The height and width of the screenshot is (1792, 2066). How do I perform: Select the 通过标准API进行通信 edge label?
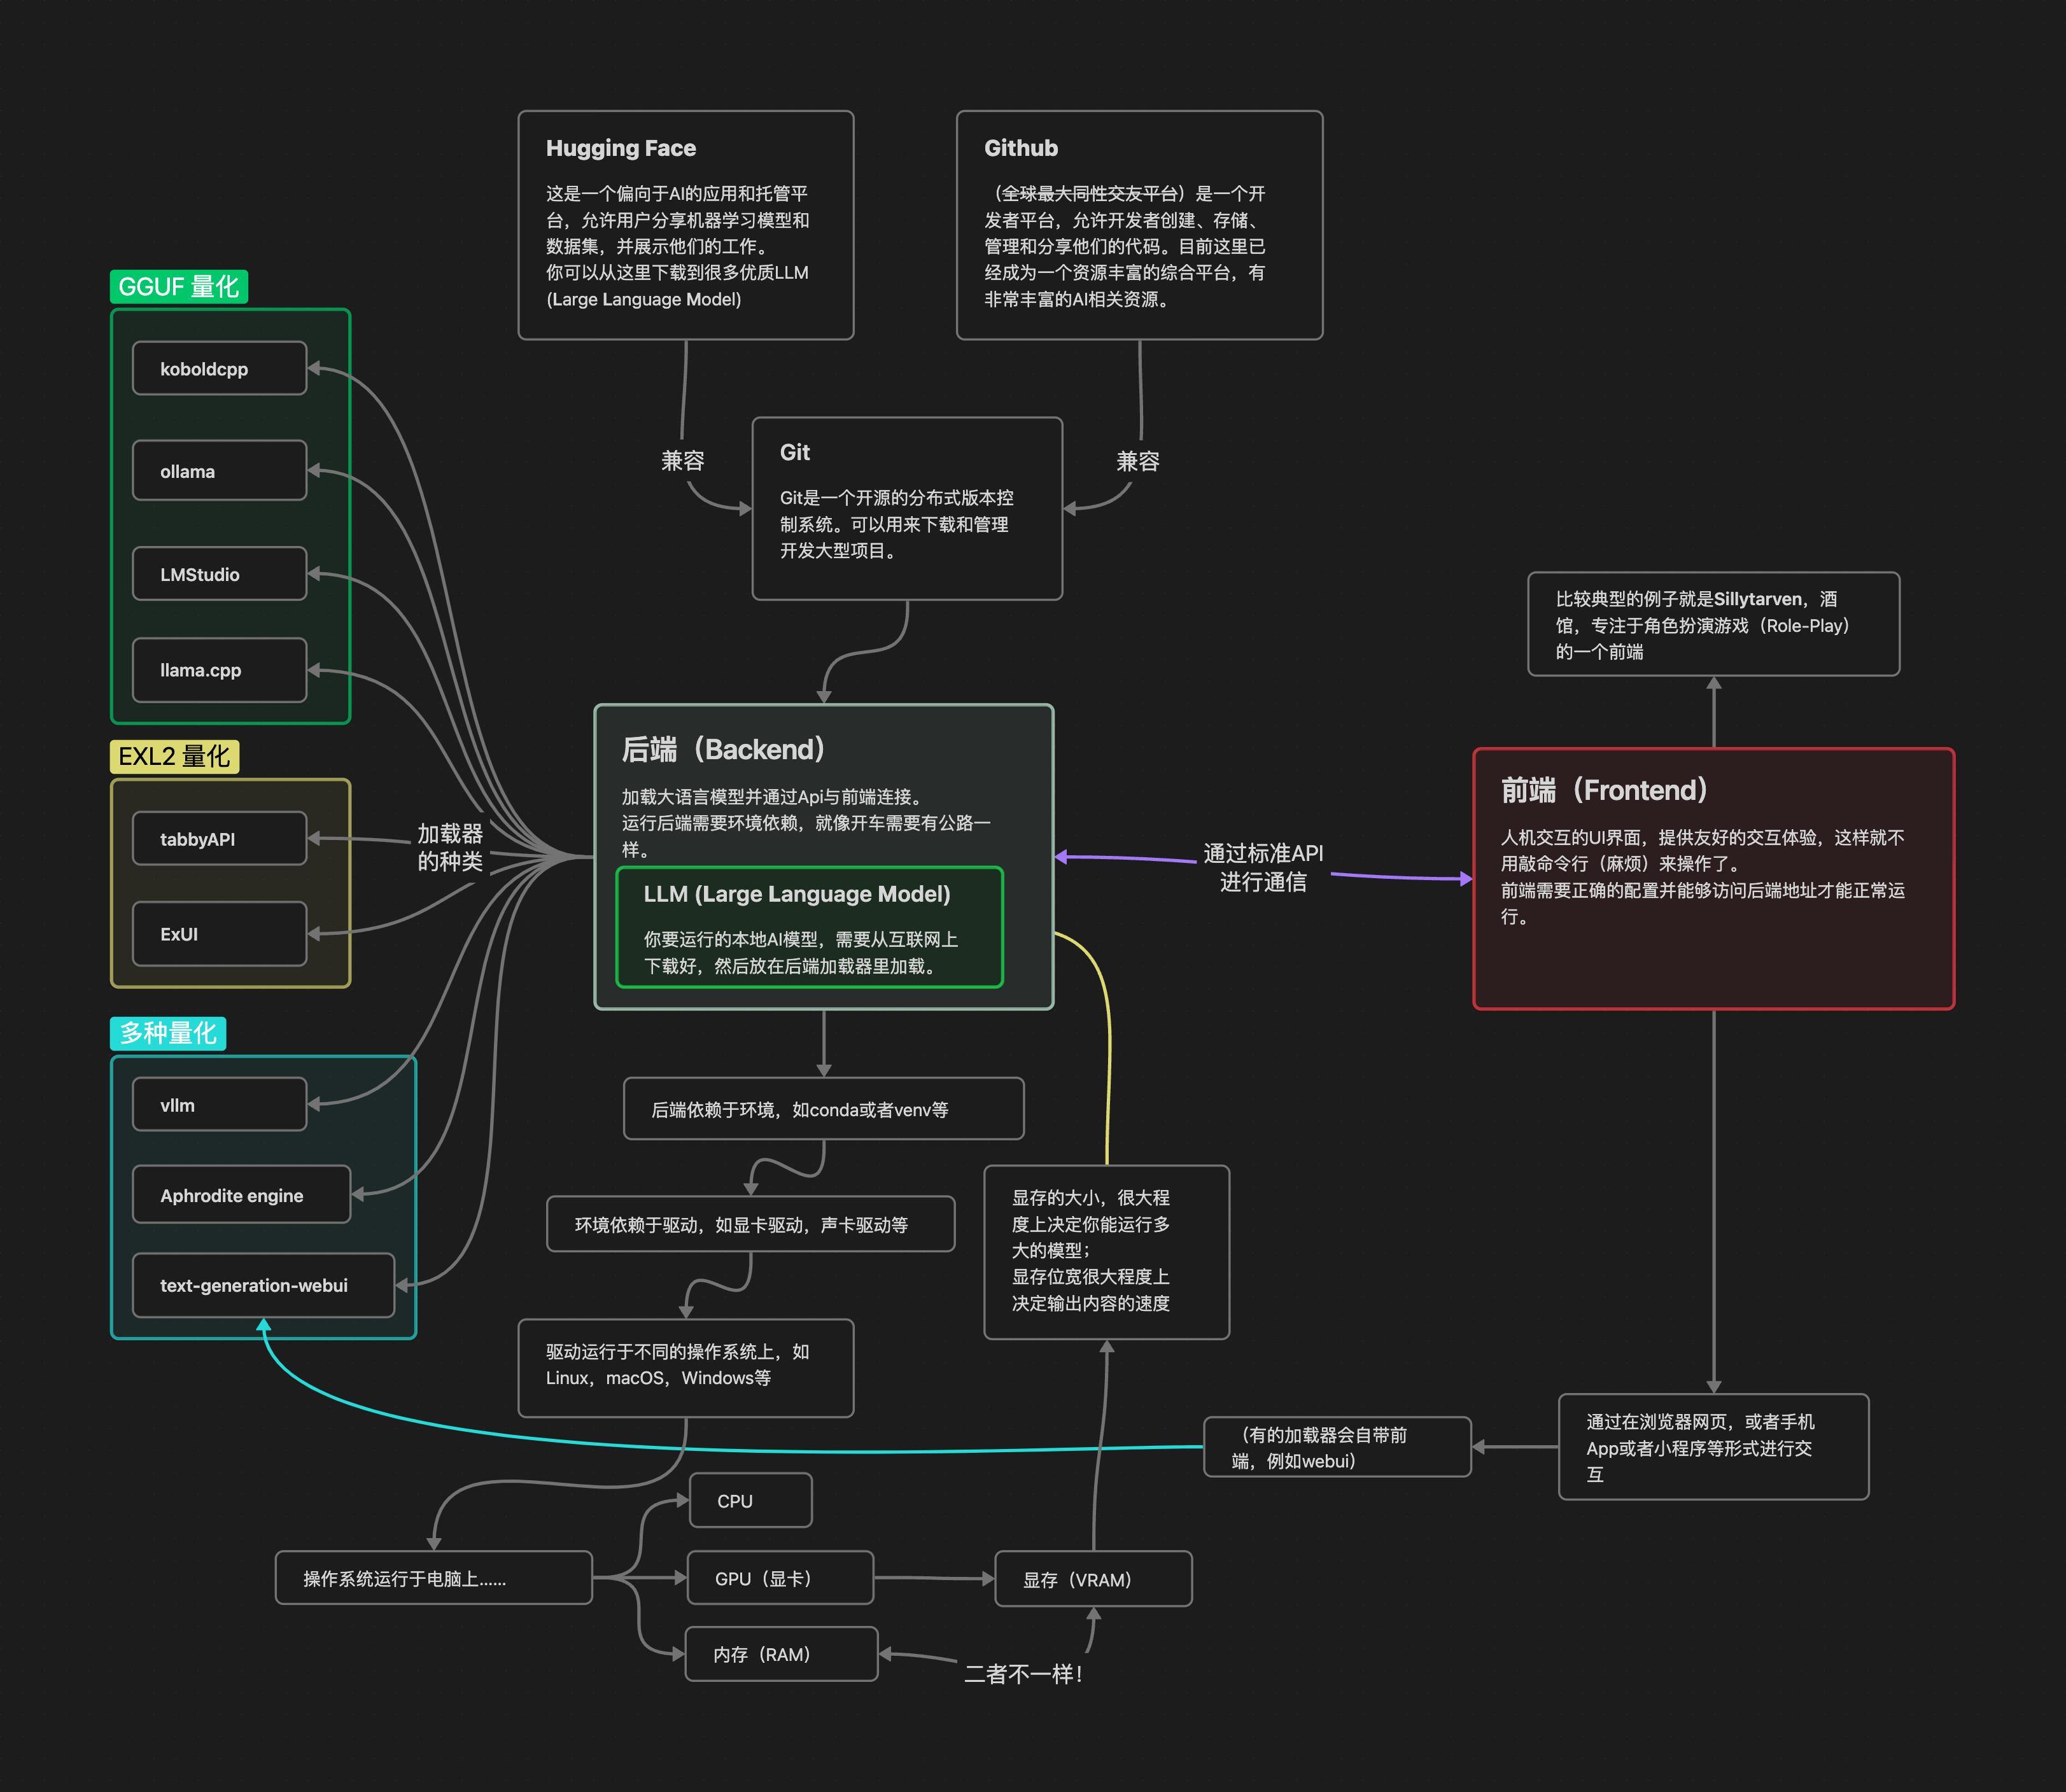point(1263,867)
